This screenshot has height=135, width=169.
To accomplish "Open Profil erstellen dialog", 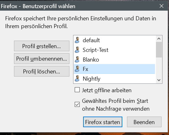I will click(42, 46).
